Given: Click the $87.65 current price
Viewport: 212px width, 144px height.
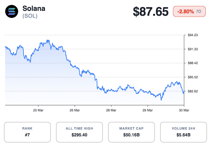Looking at the screenshot, I should (x=151, y=12).
